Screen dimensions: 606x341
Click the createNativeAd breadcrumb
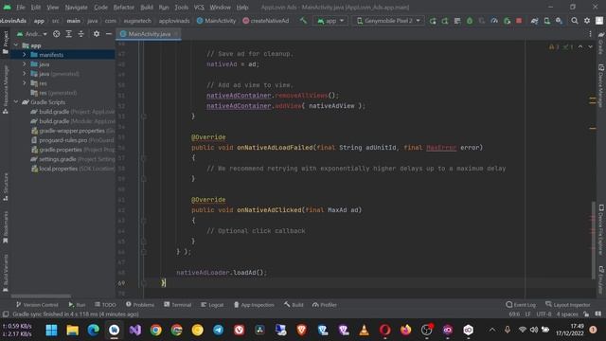pos(265,21)
